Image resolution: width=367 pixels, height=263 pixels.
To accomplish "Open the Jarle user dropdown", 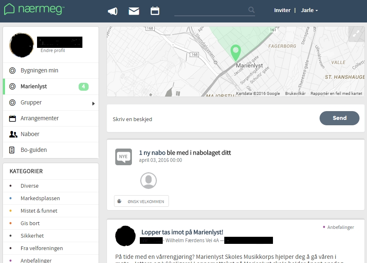I will pyautogui.click(x=309, y=10).
